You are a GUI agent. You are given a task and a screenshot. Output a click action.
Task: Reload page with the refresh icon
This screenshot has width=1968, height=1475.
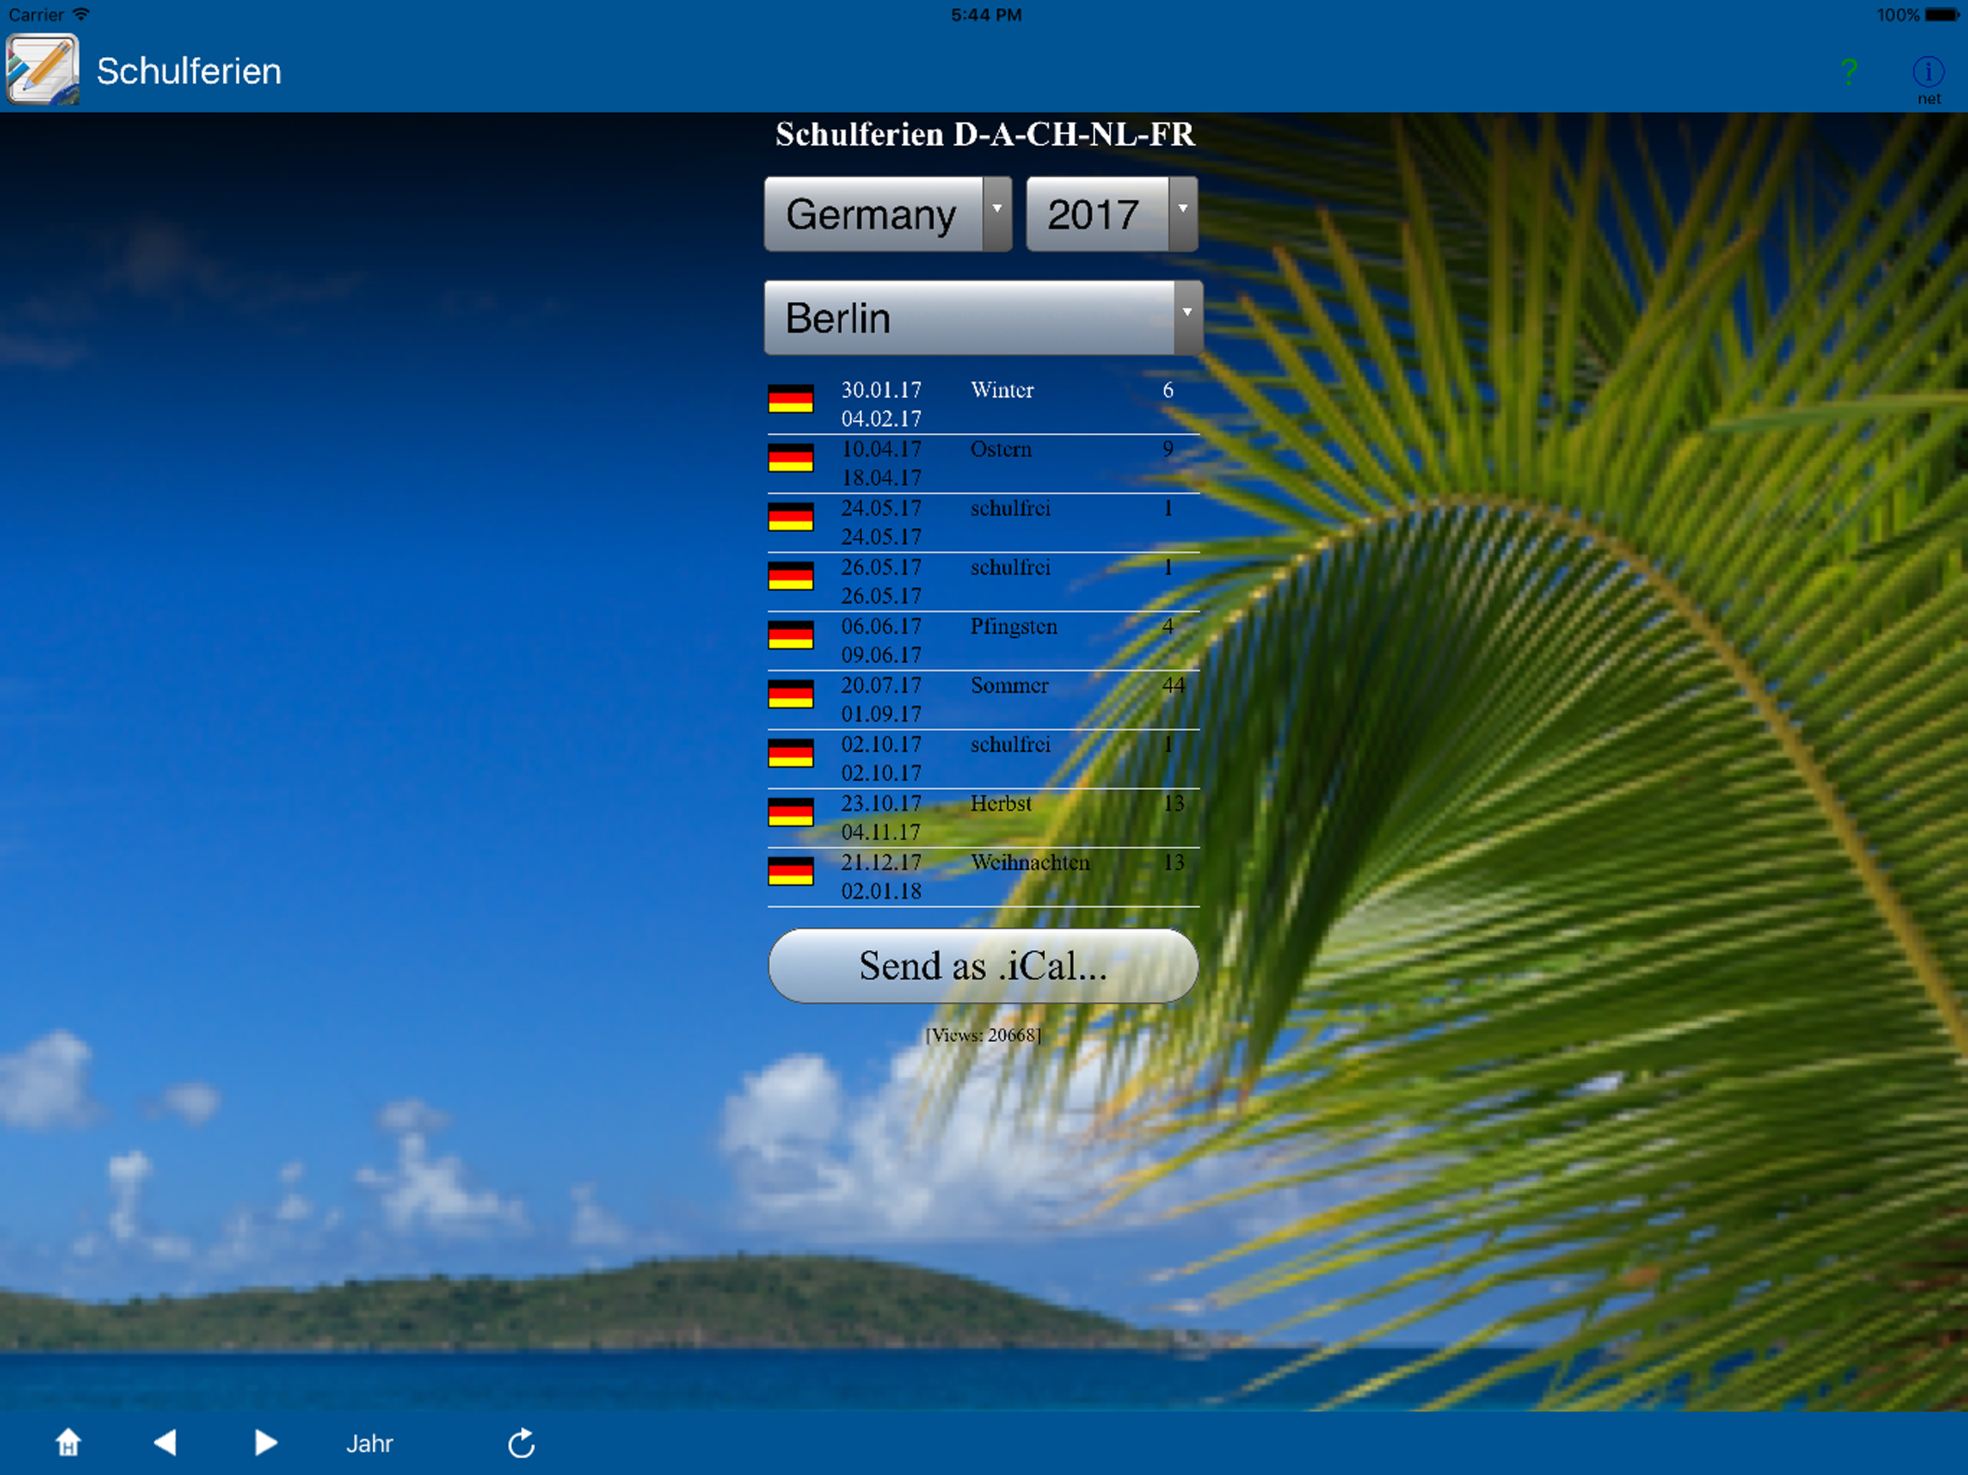[x=522, y=1443]
